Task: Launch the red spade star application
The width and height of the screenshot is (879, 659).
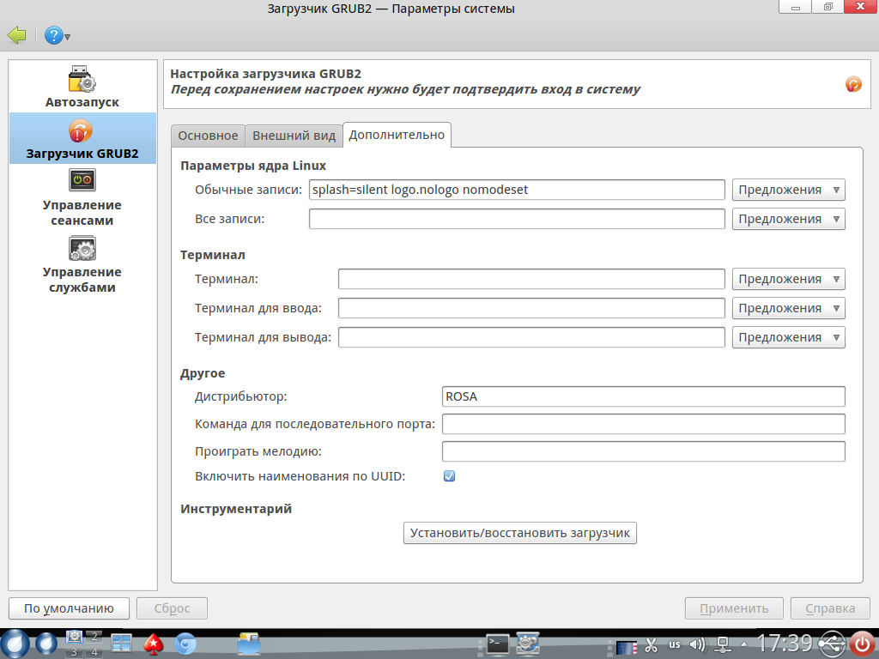Action: pos(153,644)
